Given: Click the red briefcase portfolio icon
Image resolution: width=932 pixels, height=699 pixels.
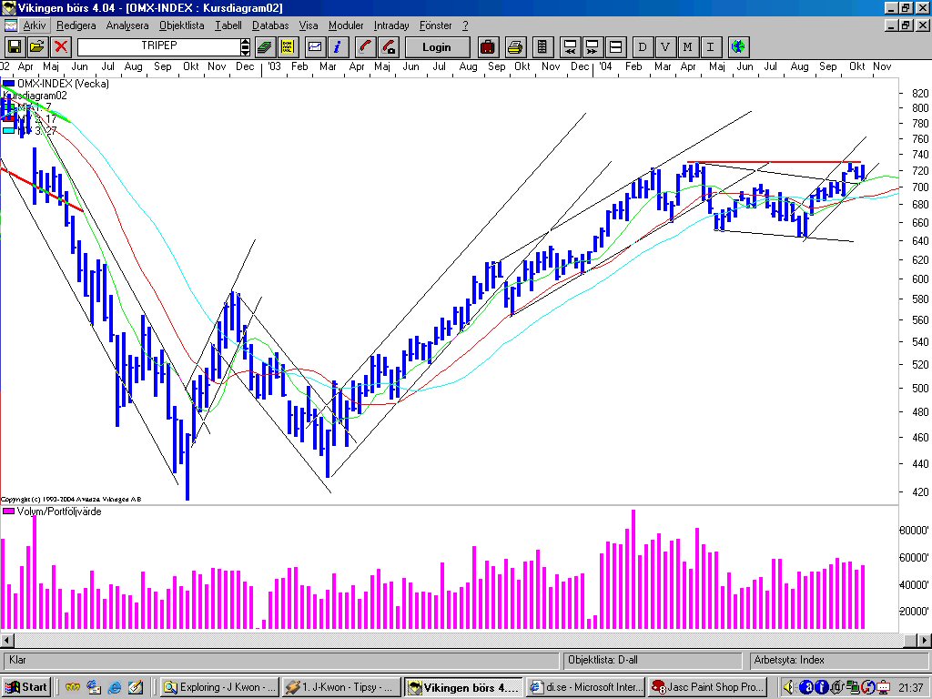Looking at the screenshot, I should [x=488, y=46].
